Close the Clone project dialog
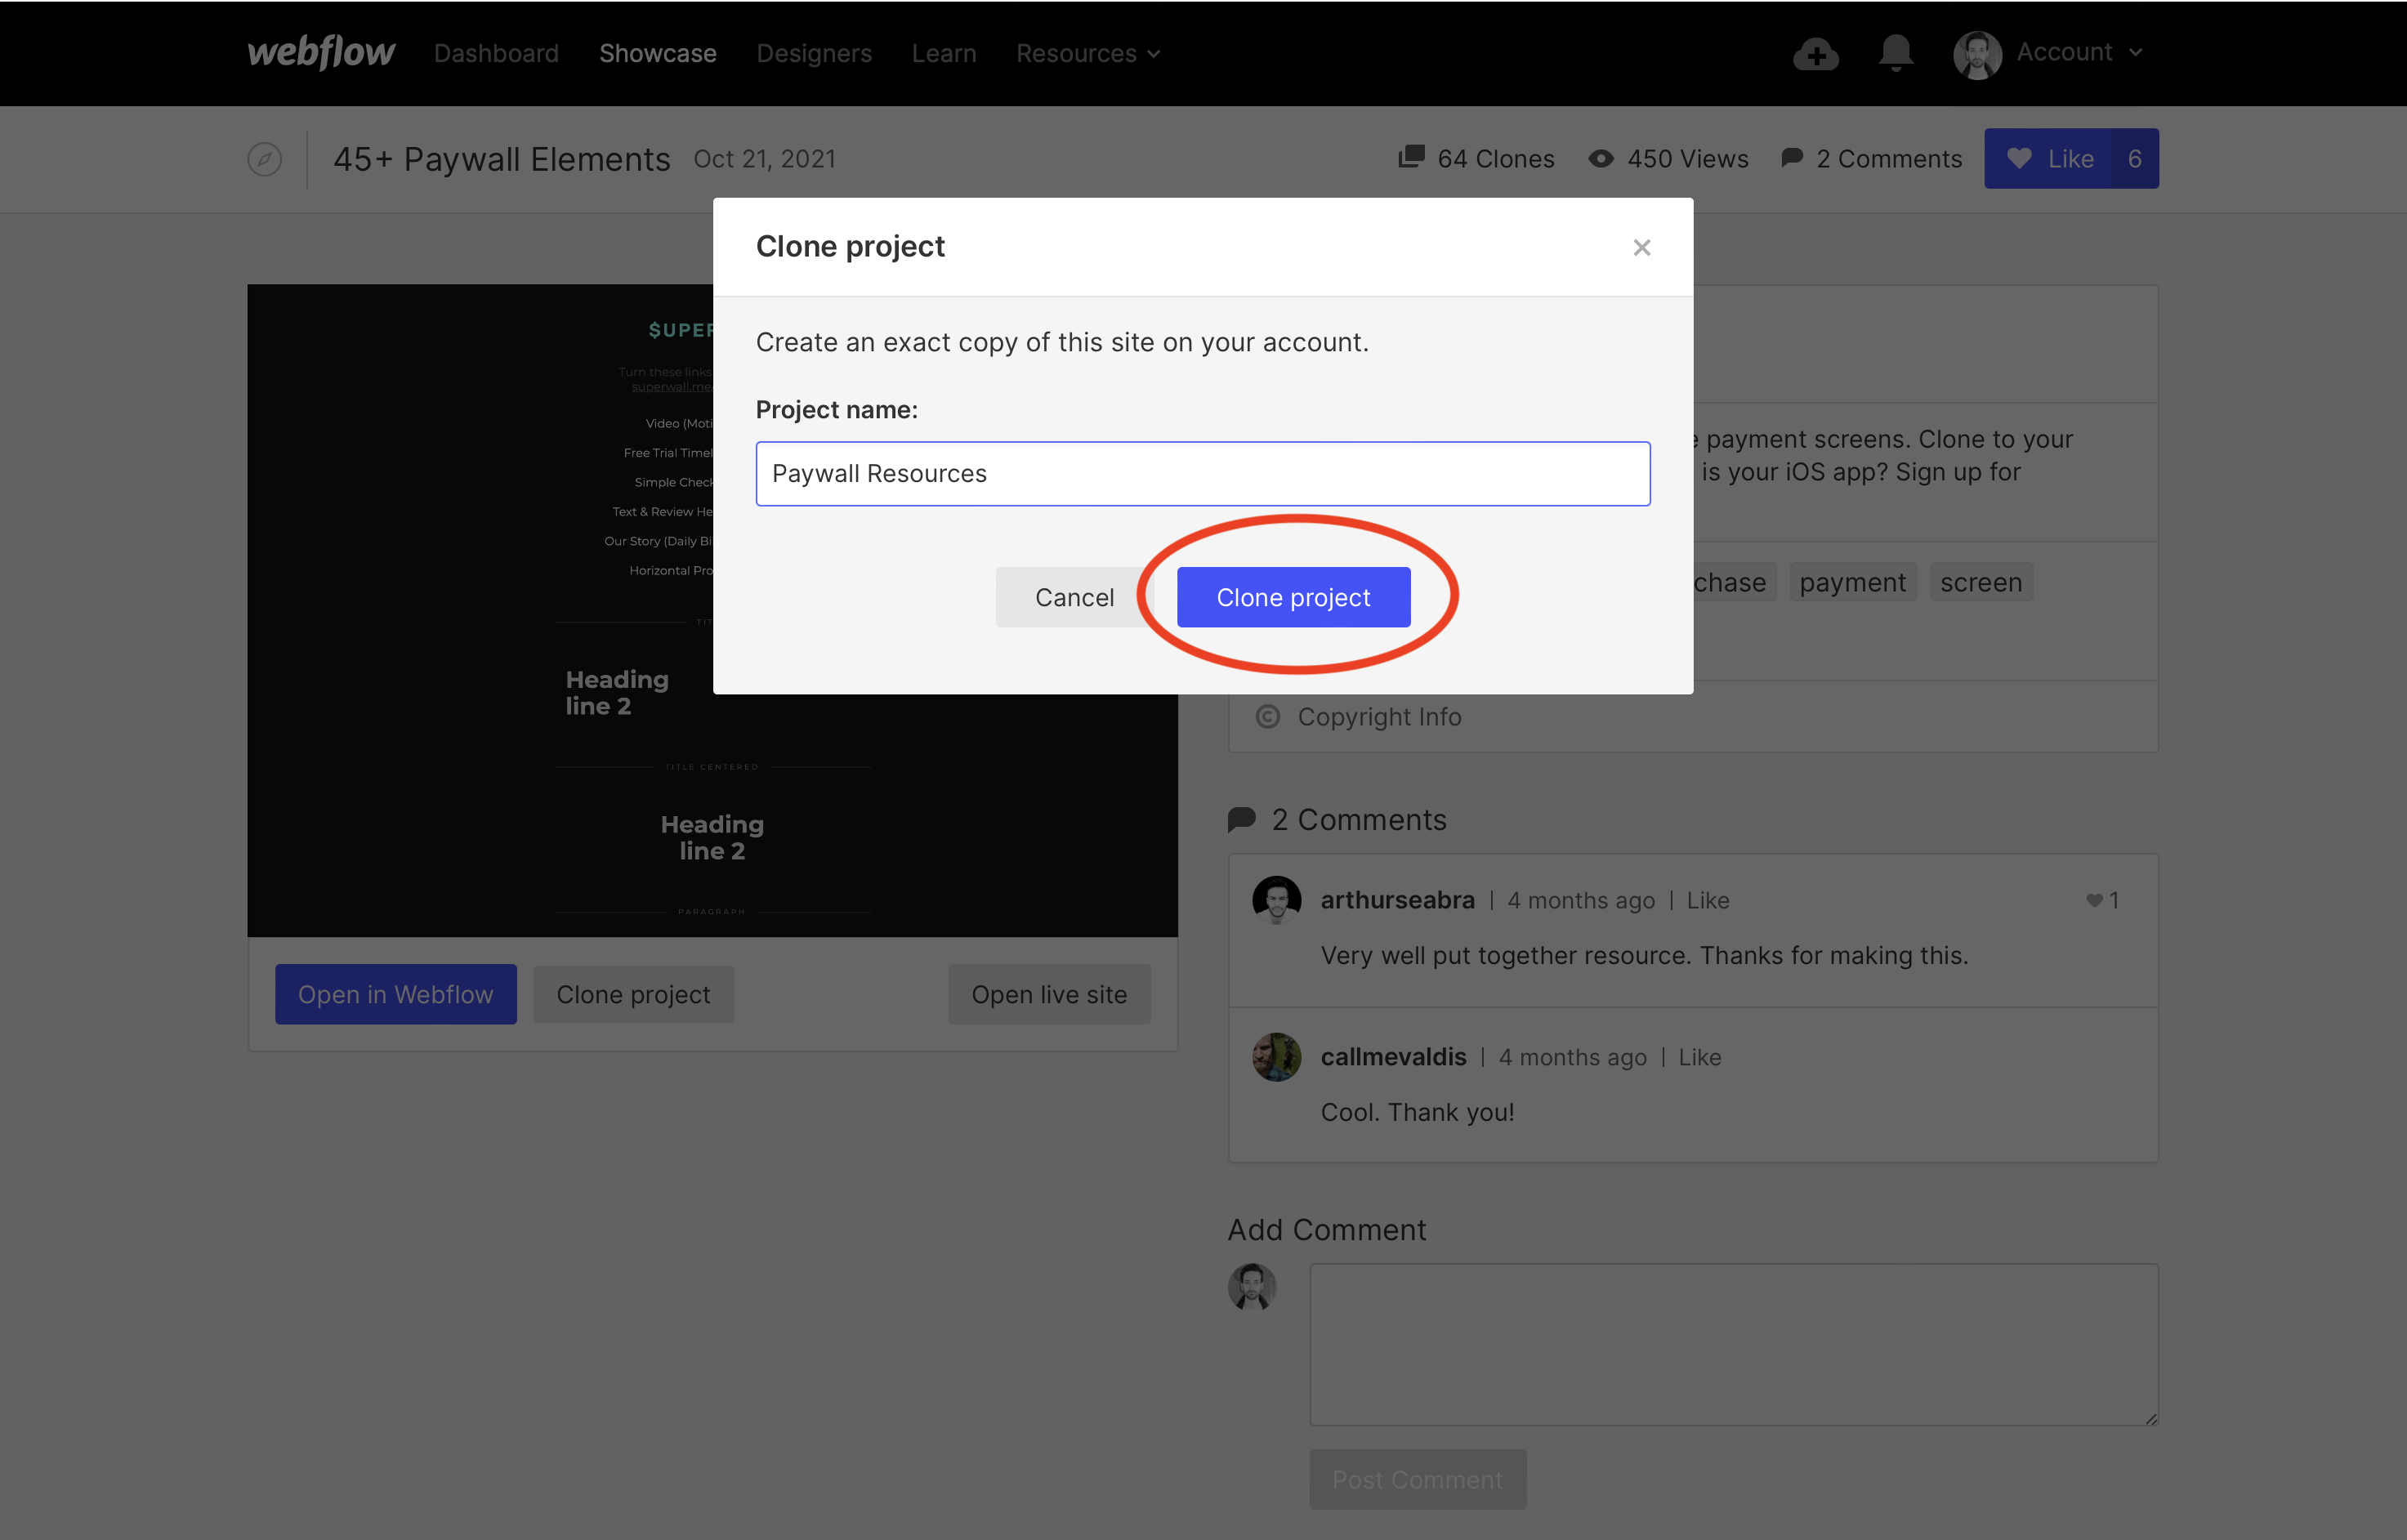The width and height of the screenshot is (2407, 1540). coord(1641,247)
